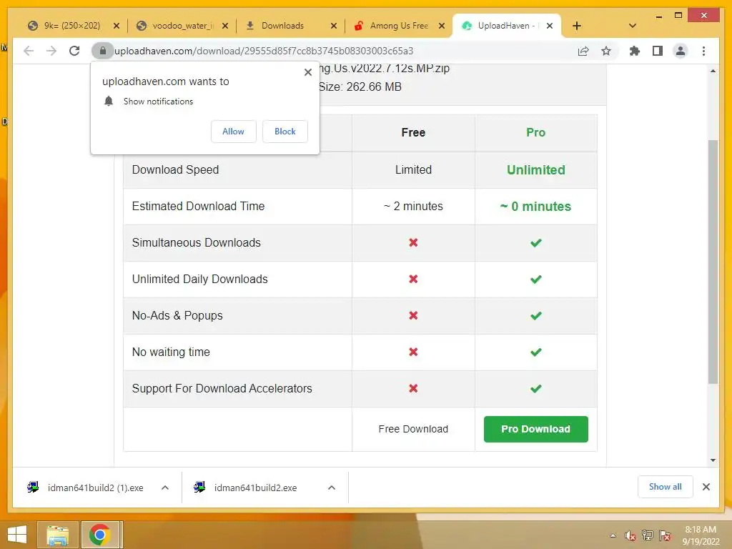Open Action Center flag icon
Image resolution: width=732 pixels, height=549 pixels.
(x=665, y=535)
